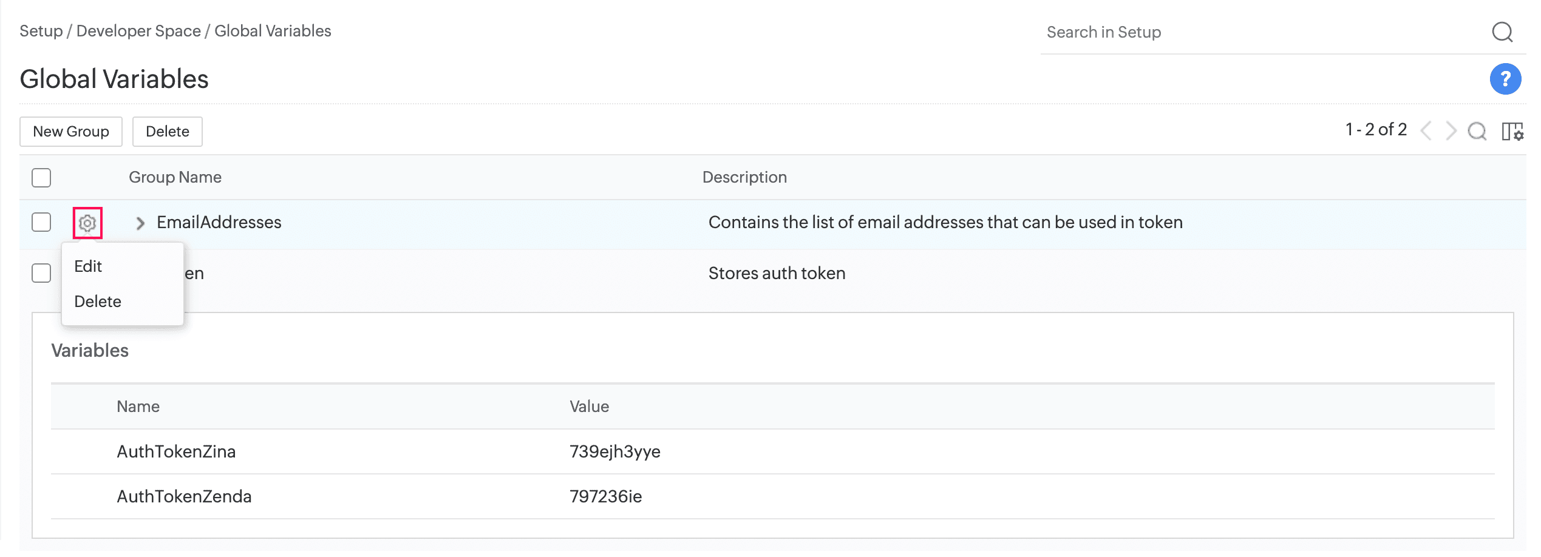Screen dimensions: 1541x557
Task: Go to previous page arrow
Action: [1426, 130]
